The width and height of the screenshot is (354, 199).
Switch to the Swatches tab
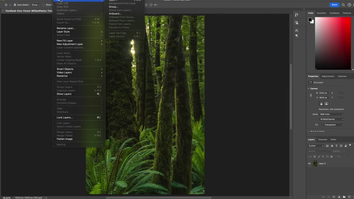click(321, 13)
